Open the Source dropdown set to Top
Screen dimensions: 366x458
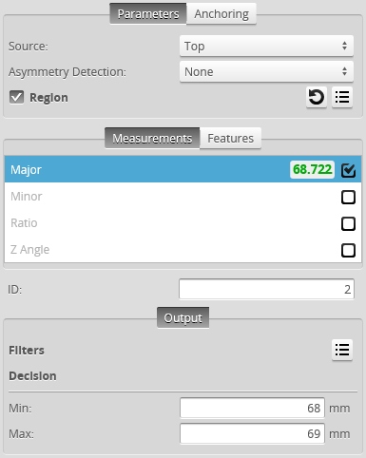pyautogui.click(x=266, y=46)
